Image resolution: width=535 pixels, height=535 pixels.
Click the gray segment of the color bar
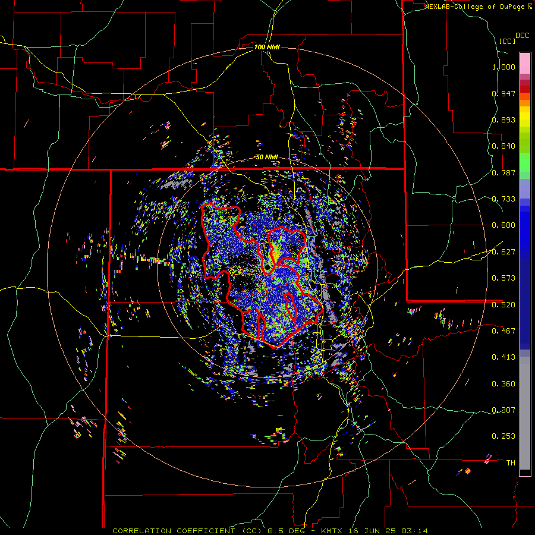[x=525, y=413]
